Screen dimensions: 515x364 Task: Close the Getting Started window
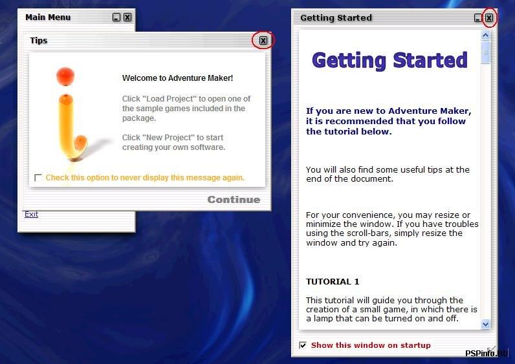489,18
